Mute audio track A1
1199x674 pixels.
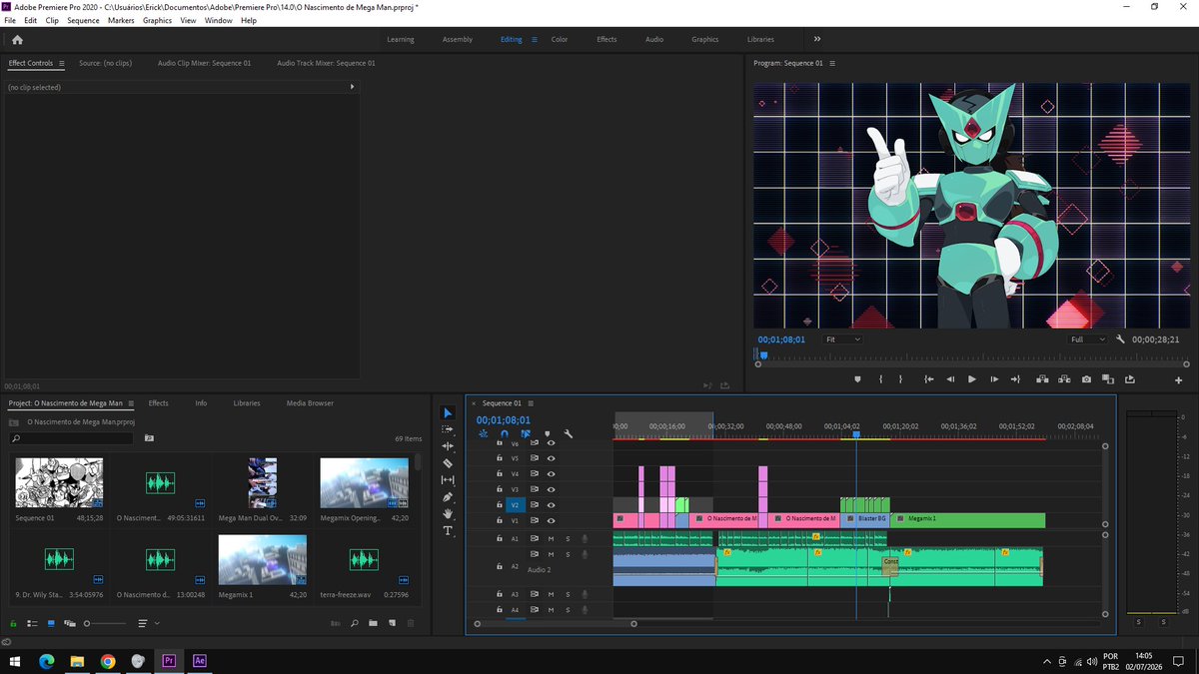(550, 538)
